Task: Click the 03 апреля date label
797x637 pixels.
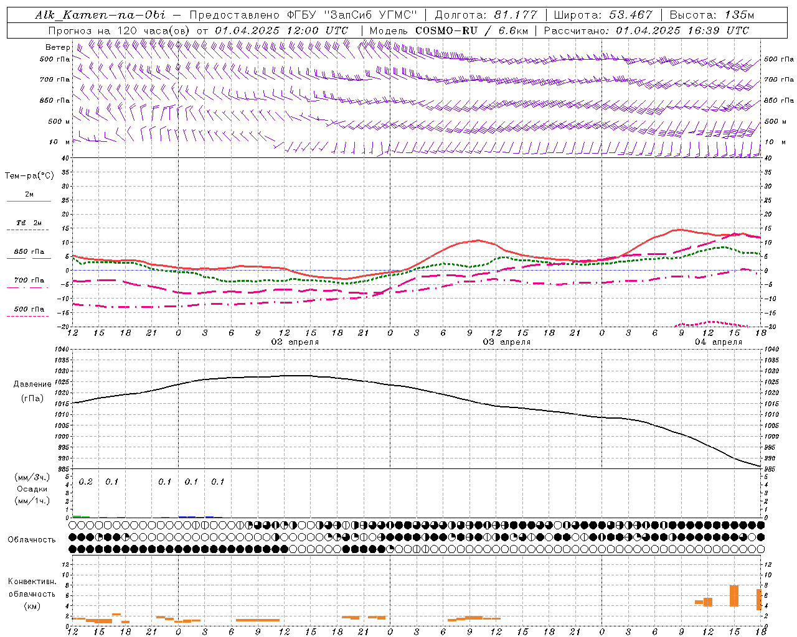Action: (x=507, y=342)
